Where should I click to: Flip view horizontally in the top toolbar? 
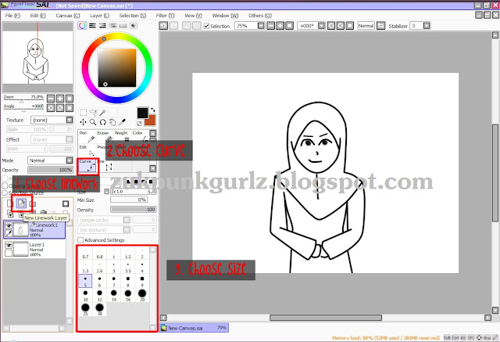click(x=380, y=26)
